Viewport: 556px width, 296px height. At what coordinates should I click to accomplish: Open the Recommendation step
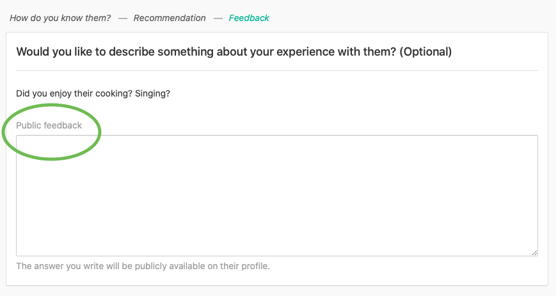click(x=170, y=18)
